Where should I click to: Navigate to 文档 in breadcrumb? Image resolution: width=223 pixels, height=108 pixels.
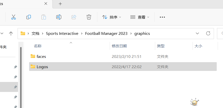pos(35,34)
